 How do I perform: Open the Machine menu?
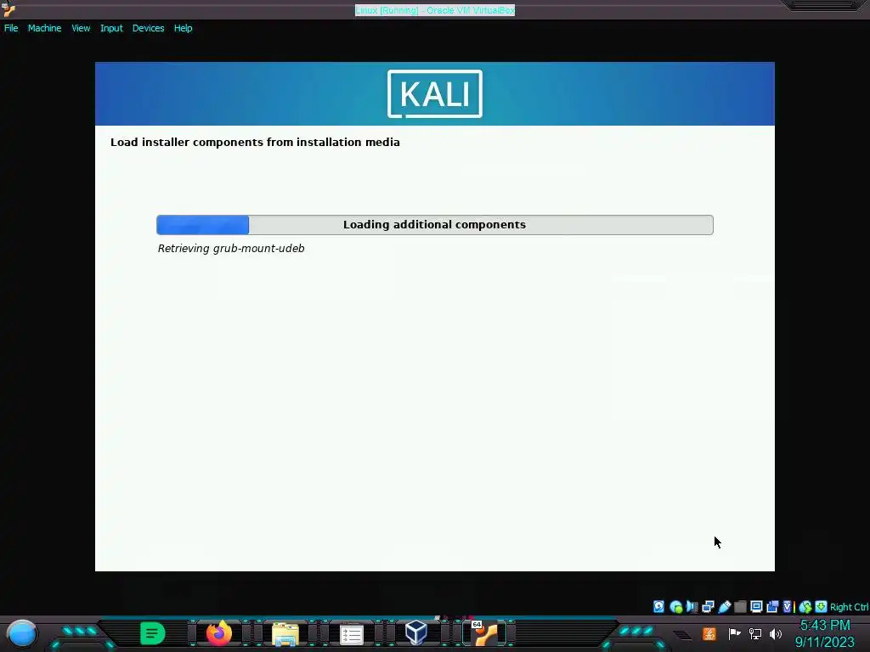(x=44, y=28)
